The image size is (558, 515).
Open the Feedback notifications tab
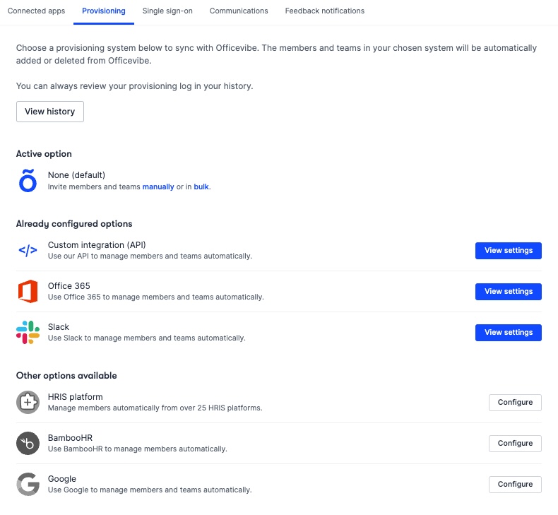click(x=324, y=11)
